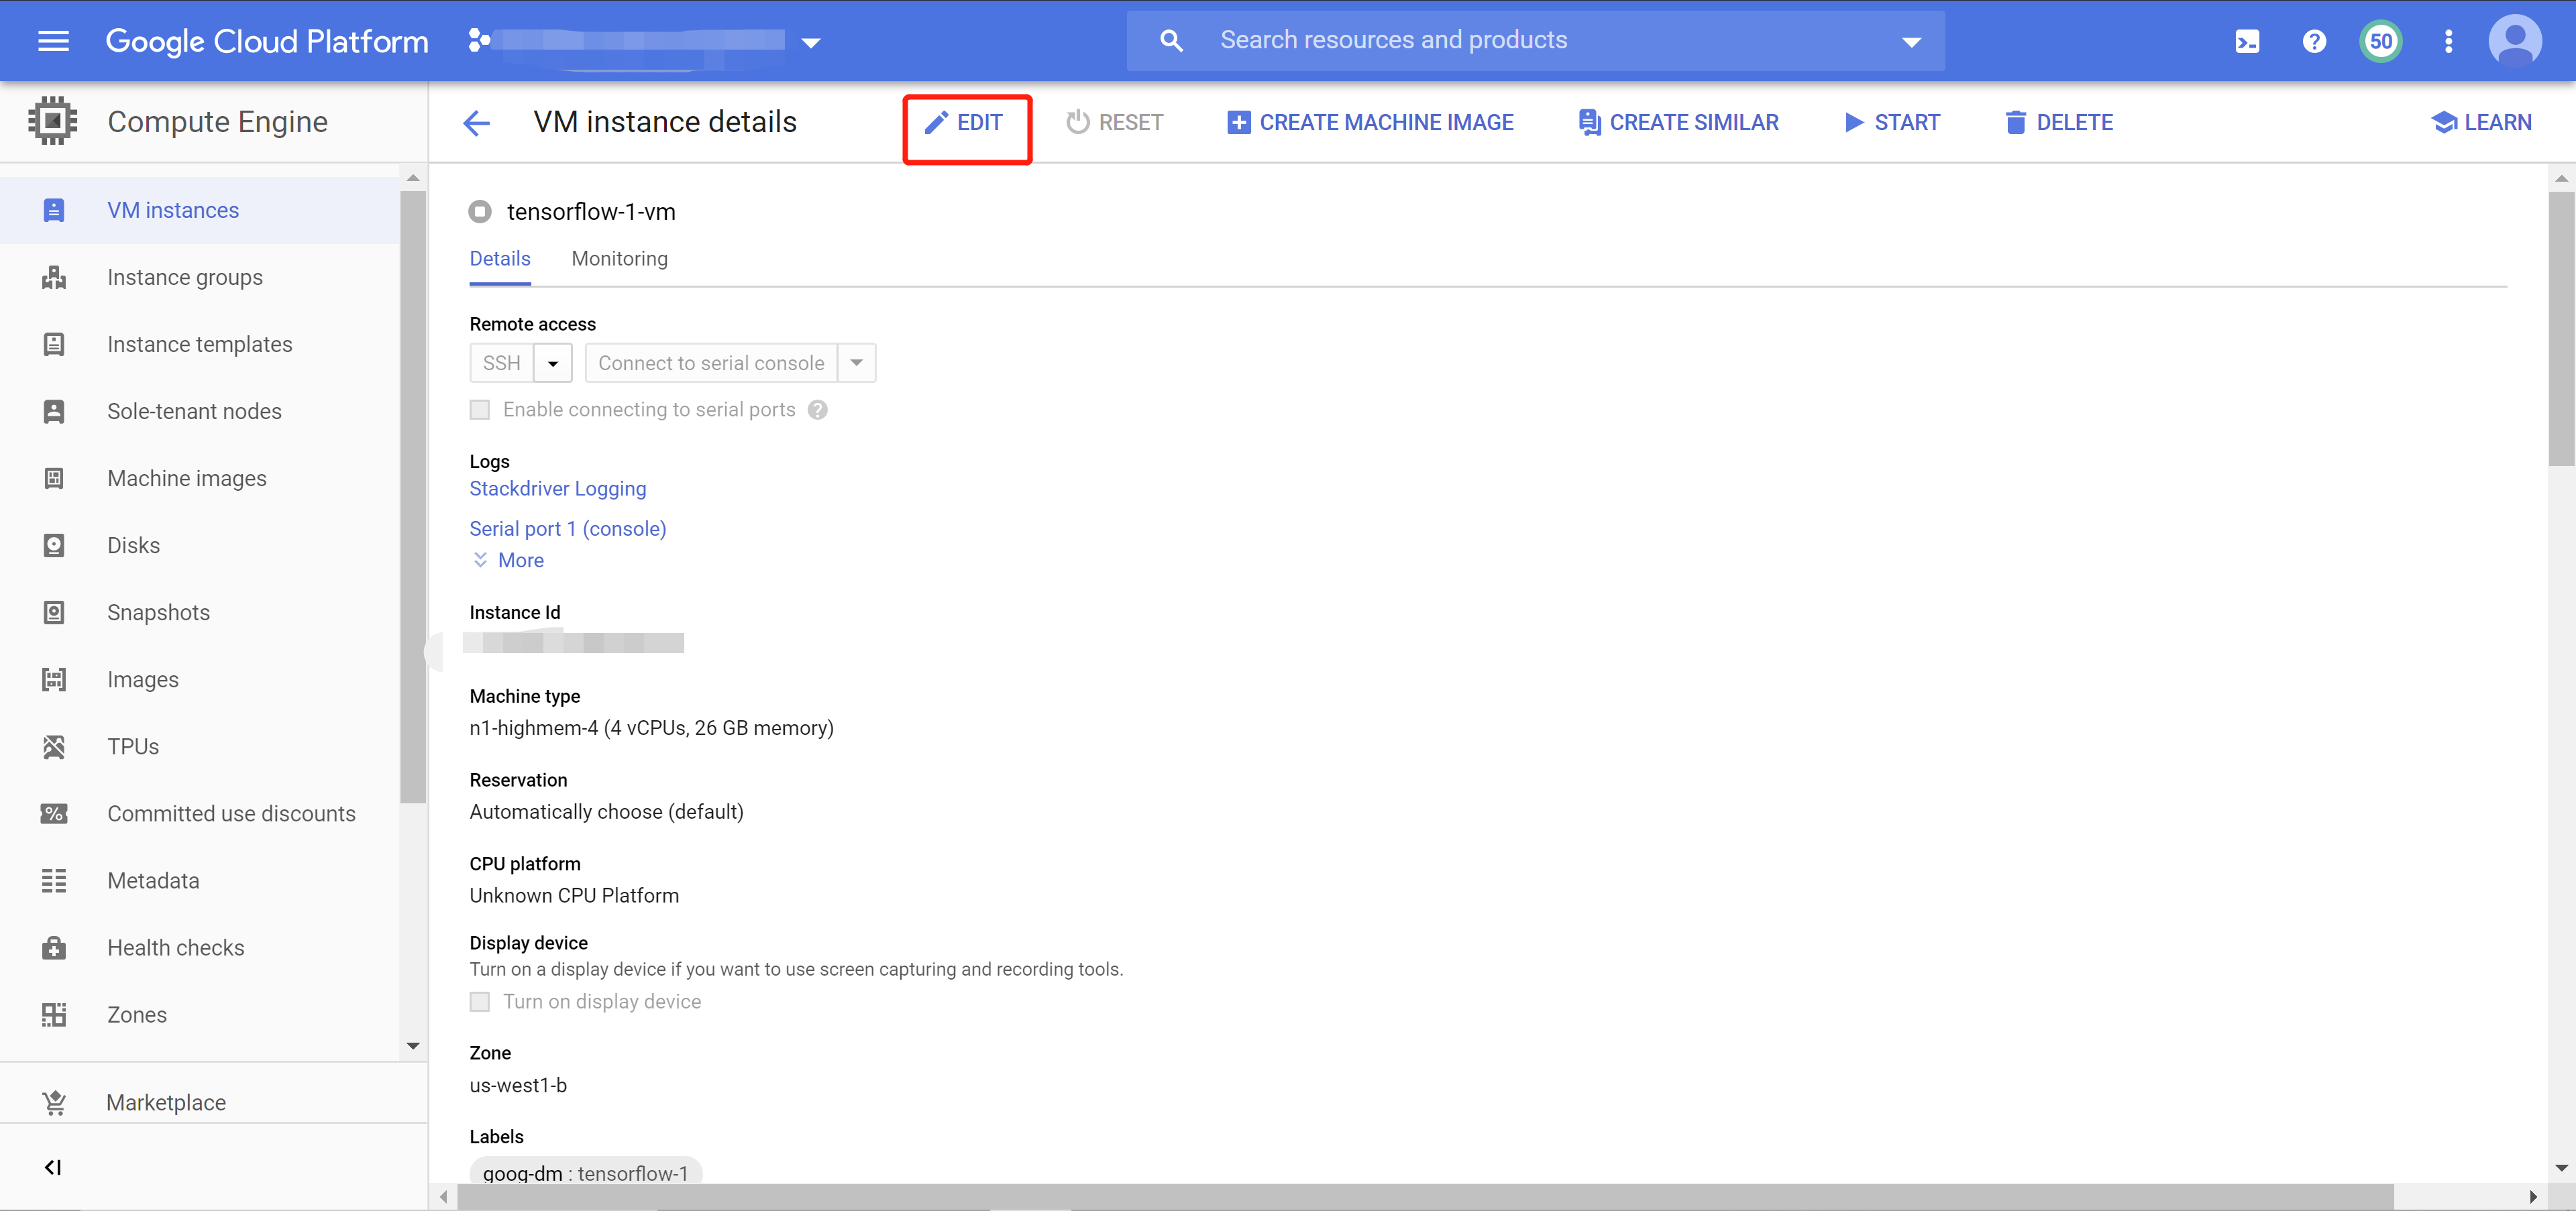Expand the search bar dropdown arrow

click(x=1911, y=42)
